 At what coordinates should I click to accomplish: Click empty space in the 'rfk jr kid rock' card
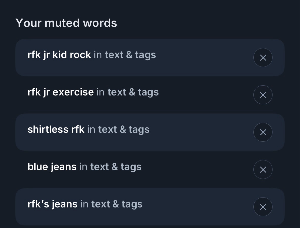pyautogui.click(x=204, y=58)
